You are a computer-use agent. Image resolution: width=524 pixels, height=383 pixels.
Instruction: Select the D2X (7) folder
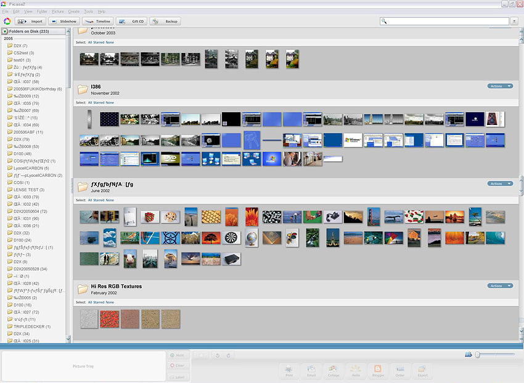17,46
